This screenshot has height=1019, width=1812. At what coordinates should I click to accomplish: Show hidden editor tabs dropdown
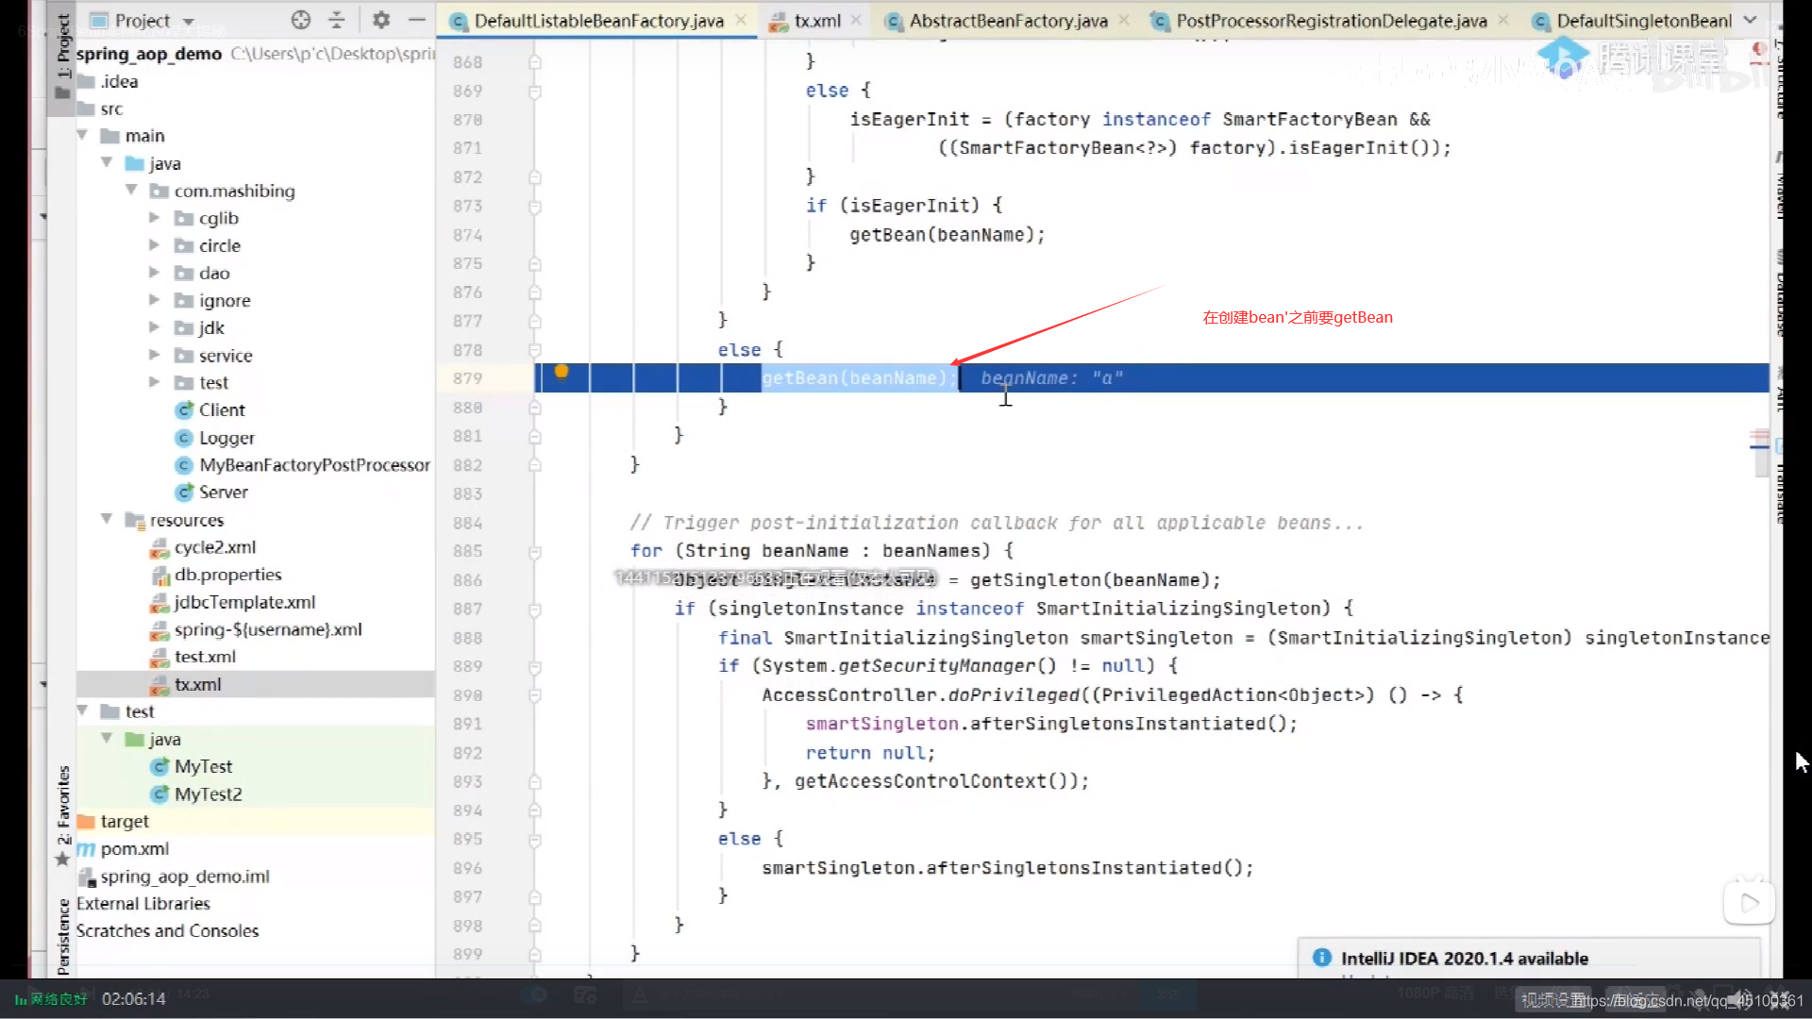coord(1750,20)
